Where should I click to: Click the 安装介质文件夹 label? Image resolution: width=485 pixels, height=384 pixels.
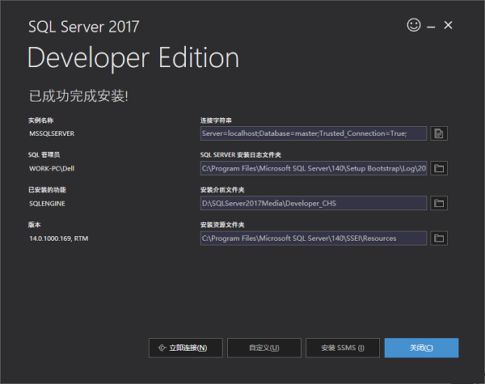(x=222, y=190)
